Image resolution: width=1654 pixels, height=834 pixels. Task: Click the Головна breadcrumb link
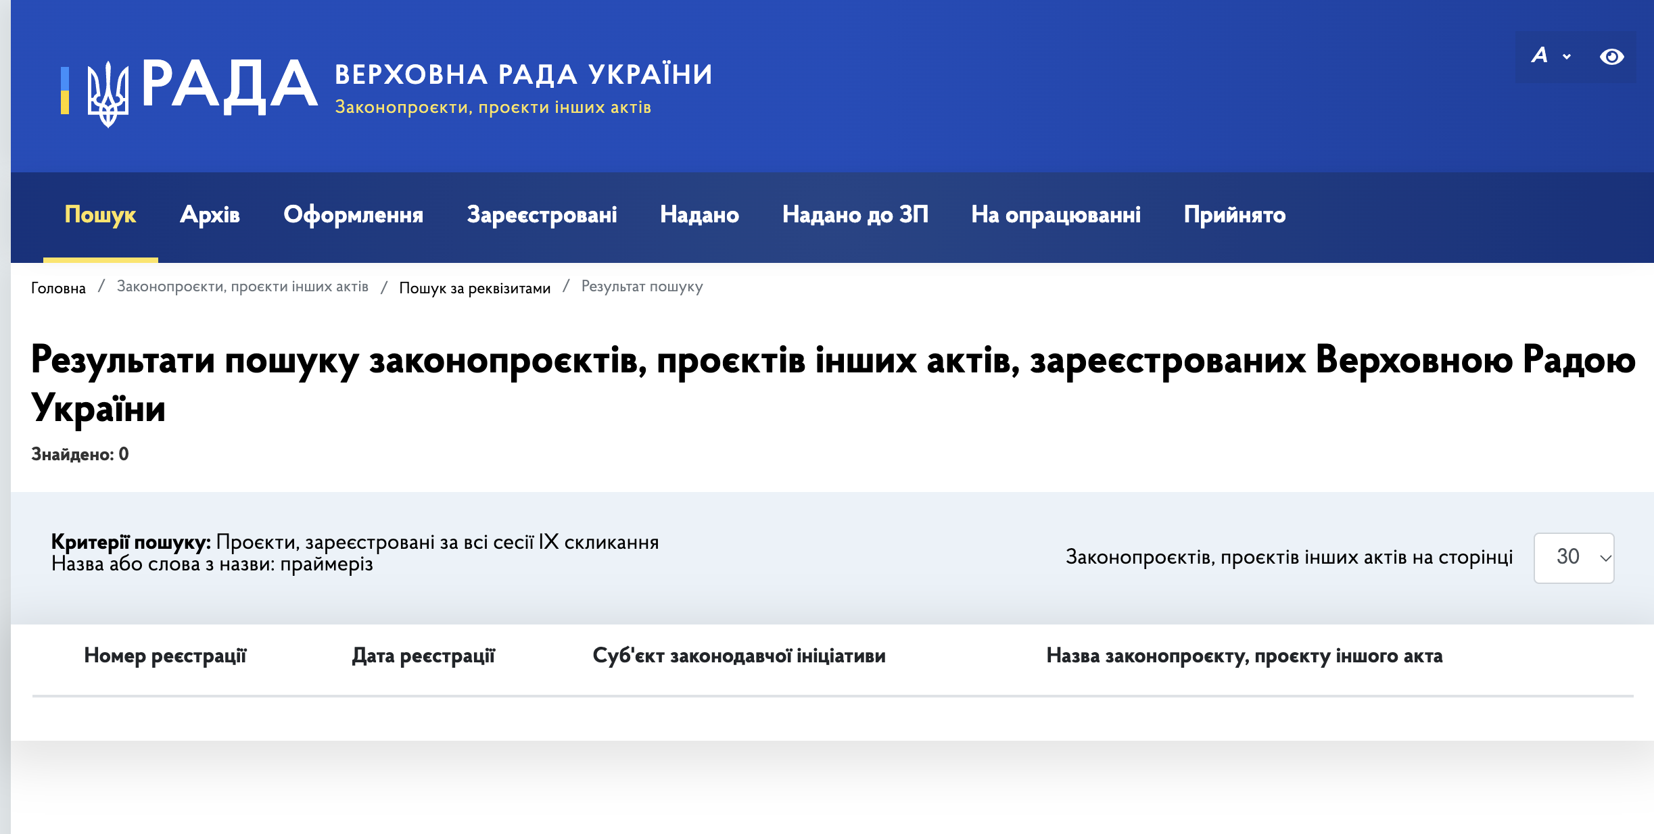58,288
